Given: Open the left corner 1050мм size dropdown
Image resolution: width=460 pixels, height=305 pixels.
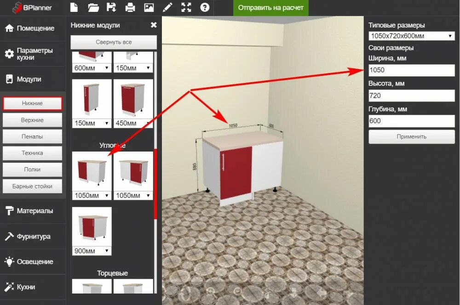Looking at the screenshot, I should pos(92,195).
